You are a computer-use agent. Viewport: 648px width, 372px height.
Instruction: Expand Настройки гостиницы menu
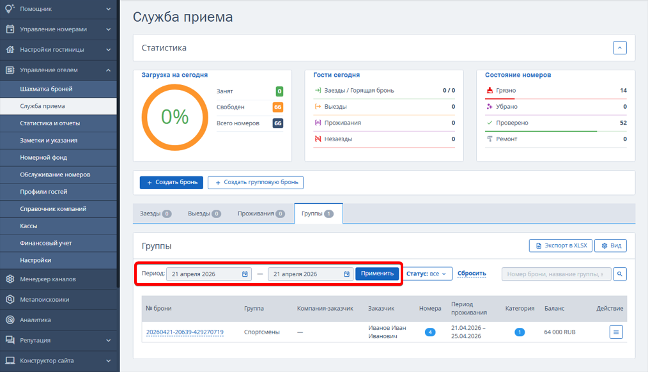tap(58, 50)
